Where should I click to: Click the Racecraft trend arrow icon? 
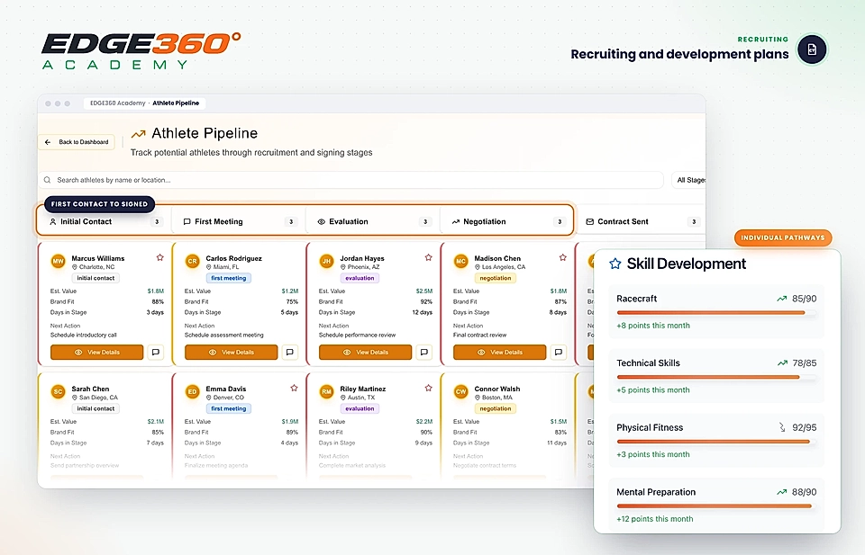[782, 299]
